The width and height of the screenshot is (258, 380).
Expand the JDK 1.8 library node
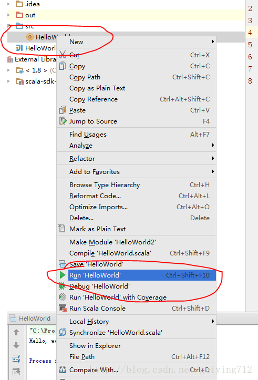pyautogui.click(x=9, y=70)
